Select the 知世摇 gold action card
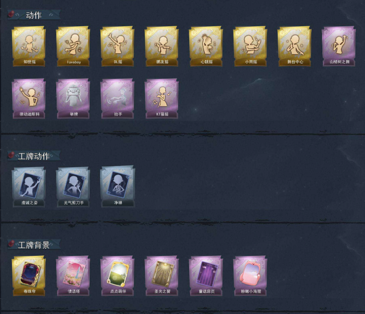The image size is (365, 314). tap(29, 46)
